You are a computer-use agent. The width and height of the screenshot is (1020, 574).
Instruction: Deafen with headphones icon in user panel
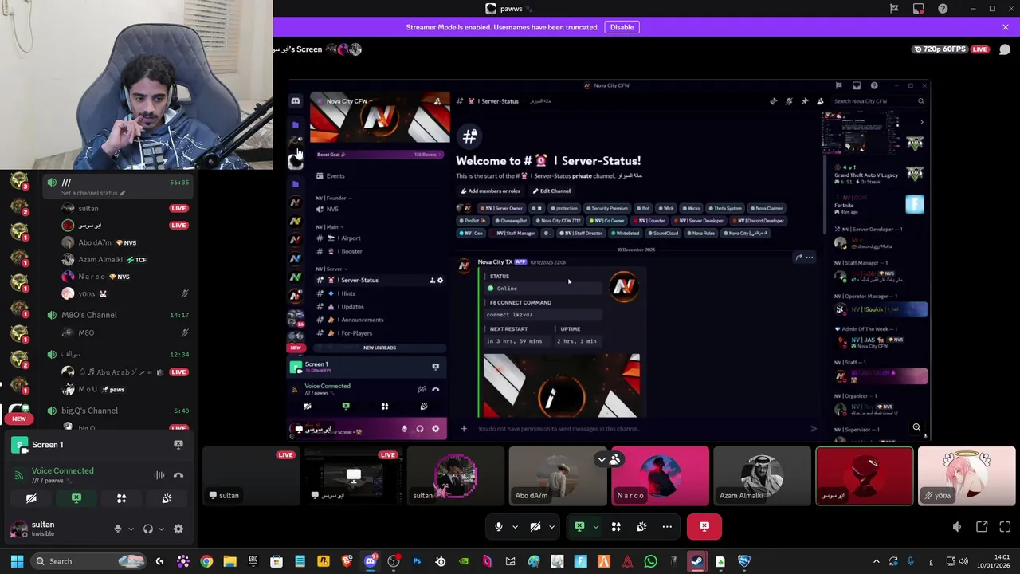click(148, 529)
